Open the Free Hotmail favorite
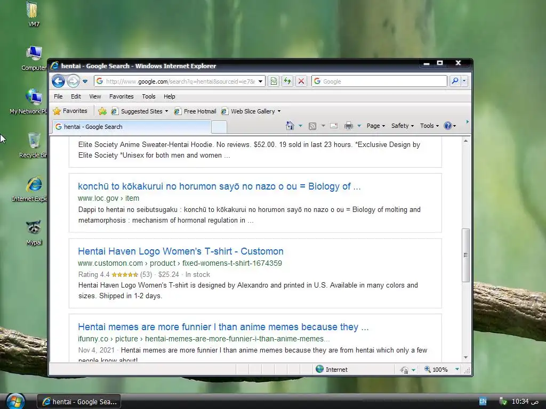The image size is (546, 409). point(195,111)
